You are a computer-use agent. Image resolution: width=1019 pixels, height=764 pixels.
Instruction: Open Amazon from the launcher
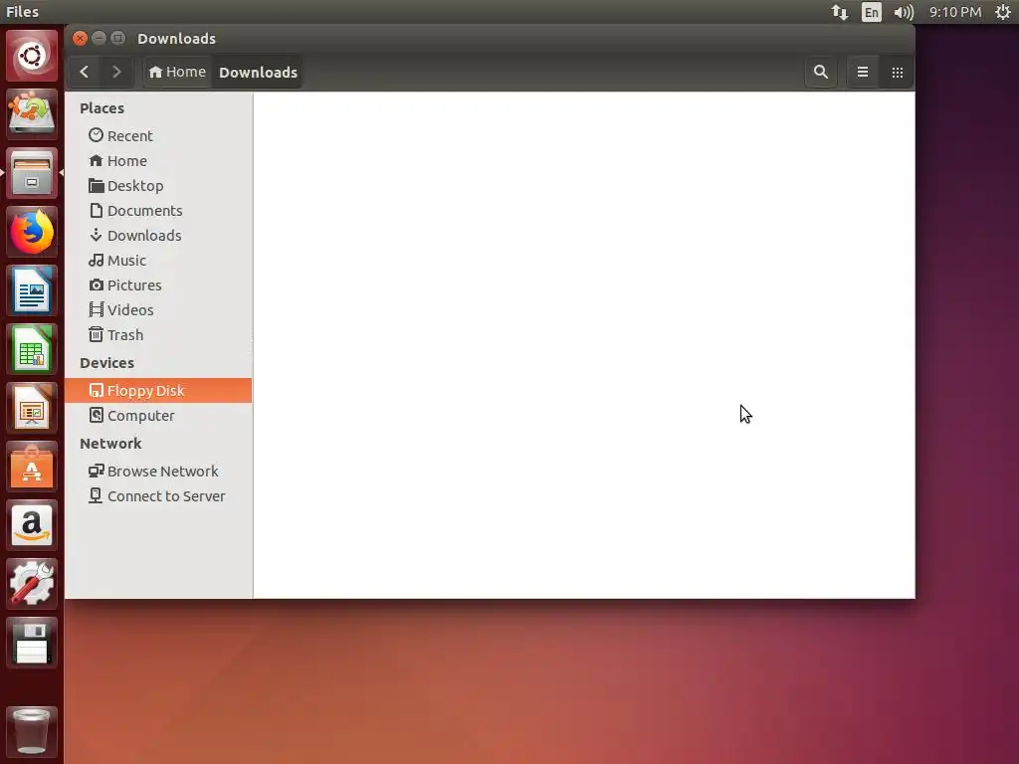coord(32,525)
